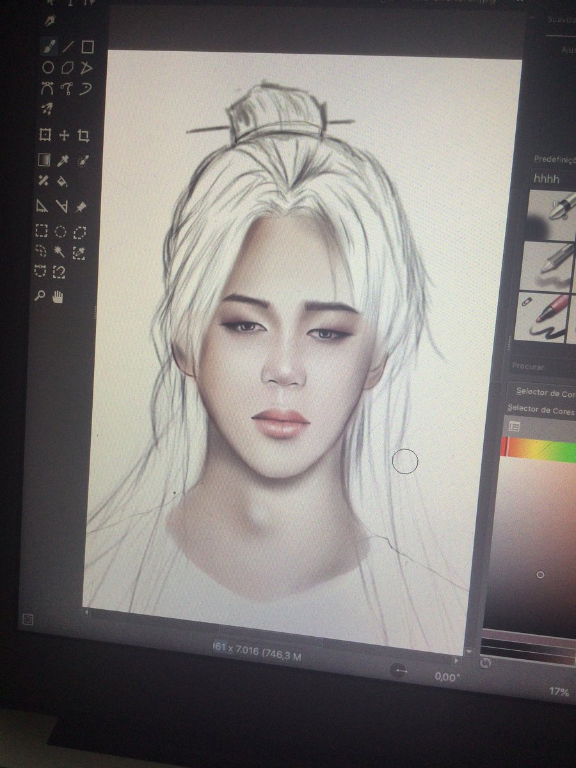Select the Rectangular Selection tool
Image resolution: width=576 pixels, height=768 pixels.
click(x=42, y=231)
